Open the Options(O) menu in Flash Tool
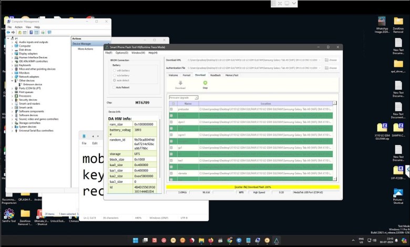The image size is (410, 247). (x=122, y=53)
